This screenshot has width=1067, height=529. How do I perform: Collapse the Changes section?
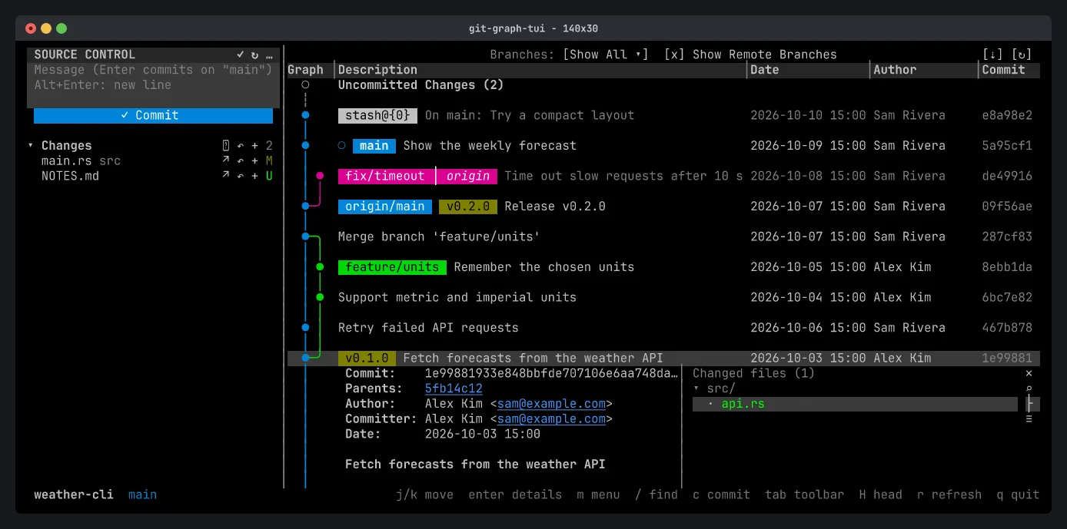[31, 146]
